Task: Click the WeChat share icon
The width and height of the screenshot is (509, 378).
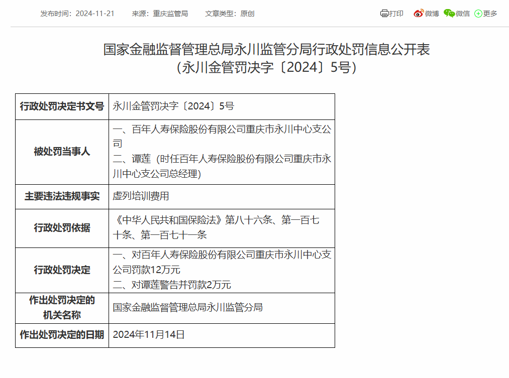Action: click(449, 13)
